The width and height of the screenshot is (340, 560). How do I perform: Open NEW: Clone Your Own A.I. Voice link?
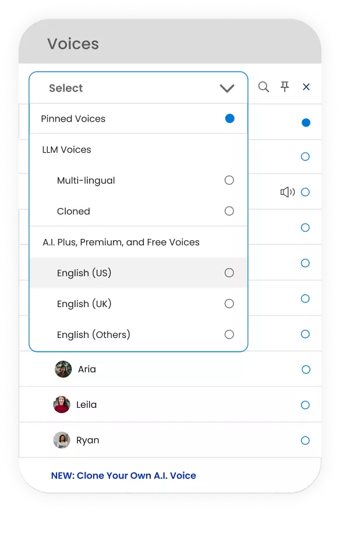point(123,476)
